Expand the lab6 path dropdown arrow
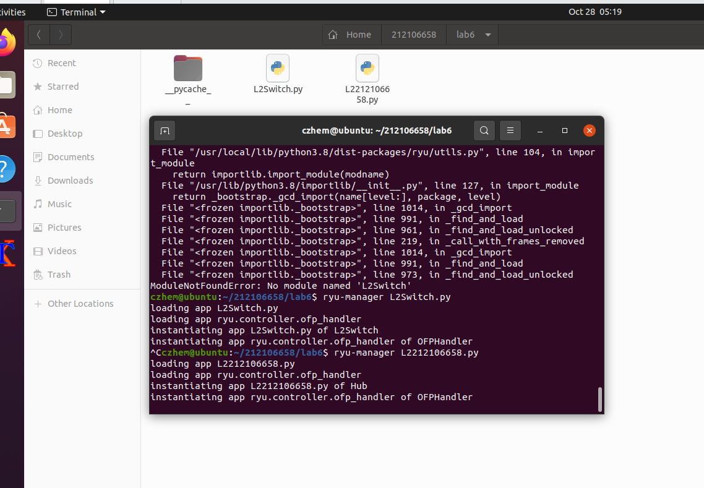The height and width of the screenshot is (488, 704). (488, 35)
